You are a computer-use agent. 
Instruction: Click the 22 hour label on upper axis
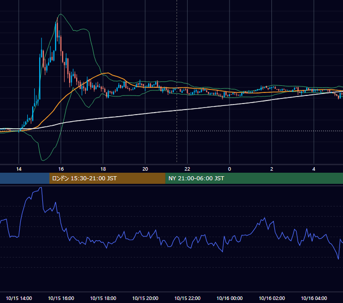point(187,169)
